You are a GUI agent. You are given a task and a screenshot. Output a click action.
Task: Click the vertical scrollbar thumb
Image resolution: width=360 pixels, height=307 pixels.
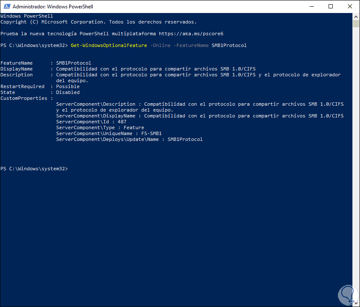point(356,24)
